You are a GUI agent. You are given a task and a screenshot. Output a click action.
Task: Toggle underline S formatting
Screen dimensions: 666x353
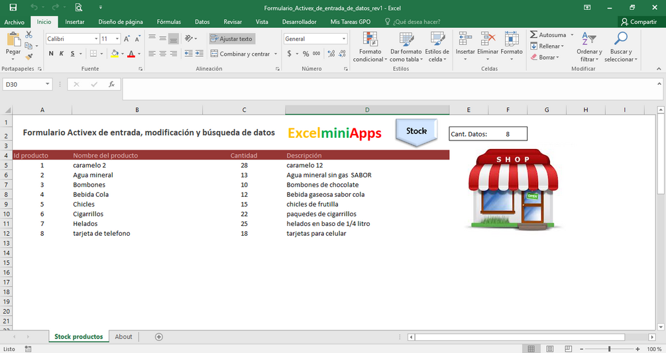tap(73, 54)
